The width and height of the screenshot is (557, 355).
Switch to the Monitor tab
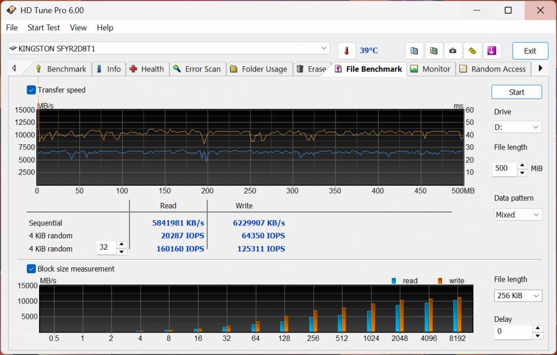(431, 69)
